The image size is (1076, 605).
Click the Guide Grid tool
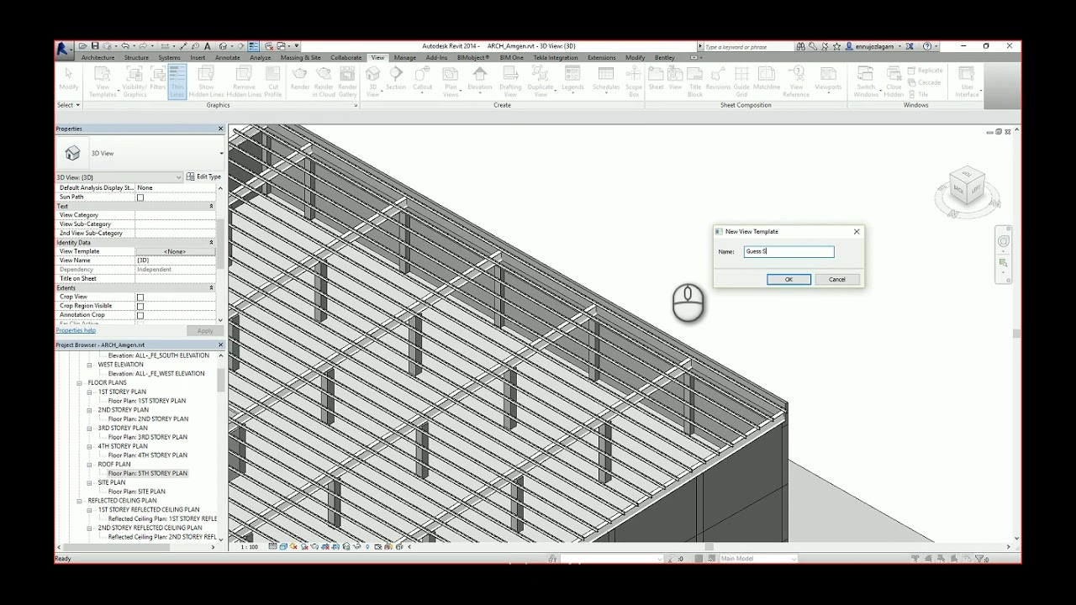pos(741,82)
